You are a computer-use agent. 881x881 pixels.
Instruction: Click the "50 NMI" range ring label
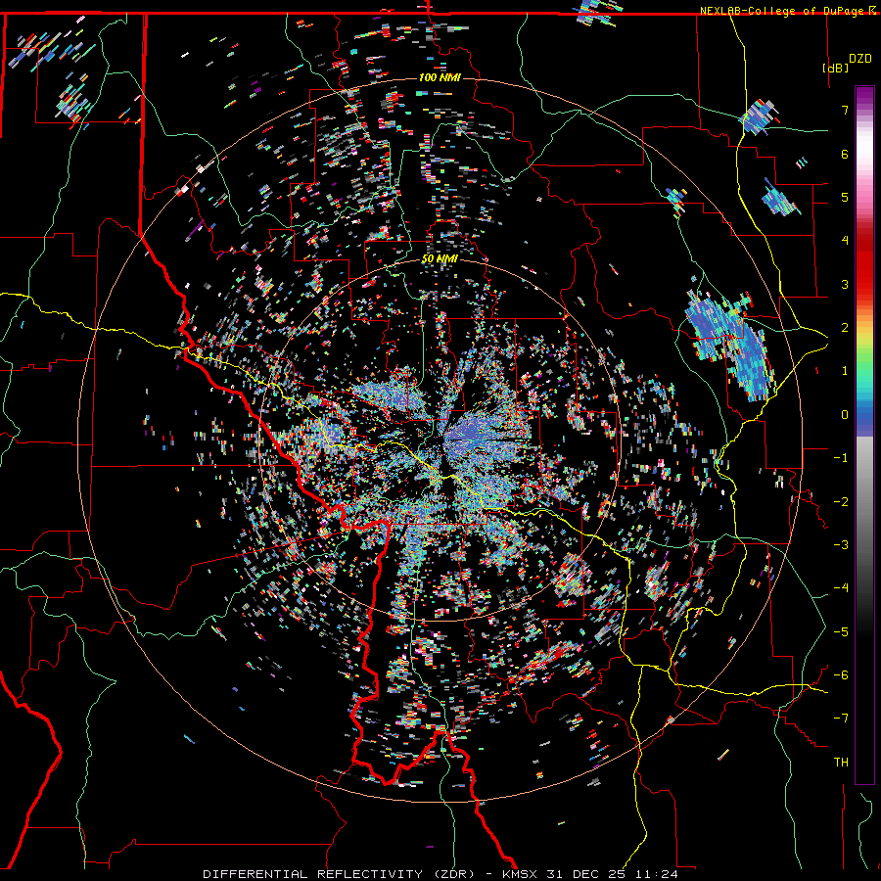tap(440, 259)
